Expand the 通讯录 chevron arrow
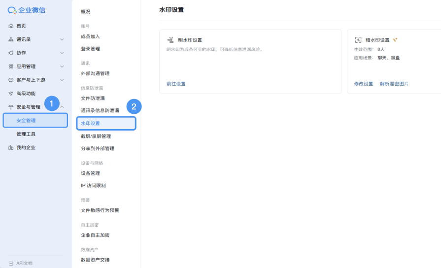 [x=62, y=39]
